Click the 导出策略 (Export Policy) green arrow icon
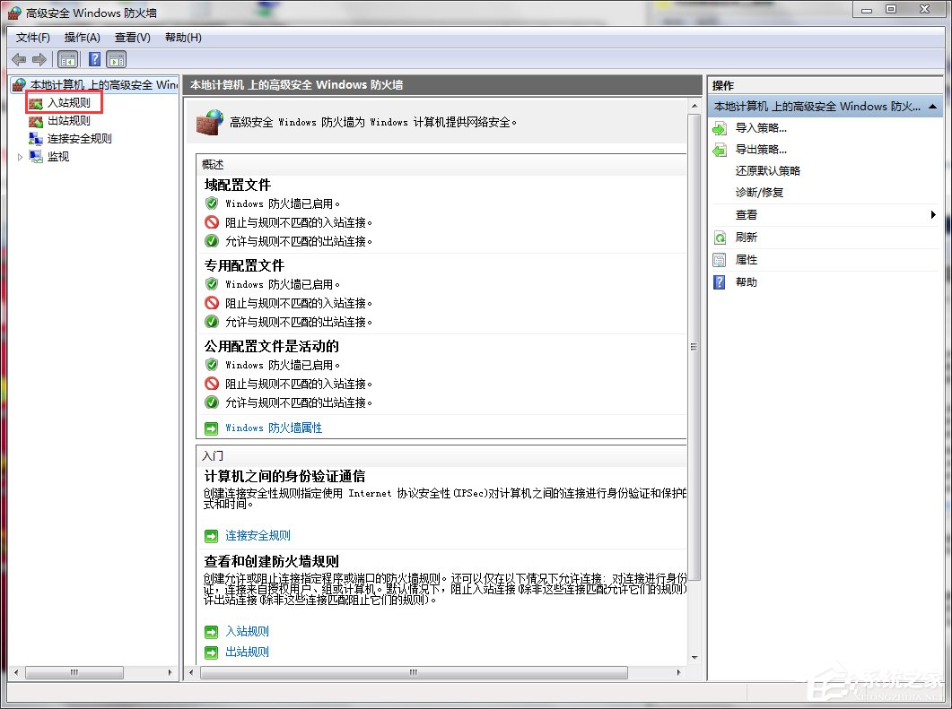The image size is (952, 709). (x=719, y=149)
